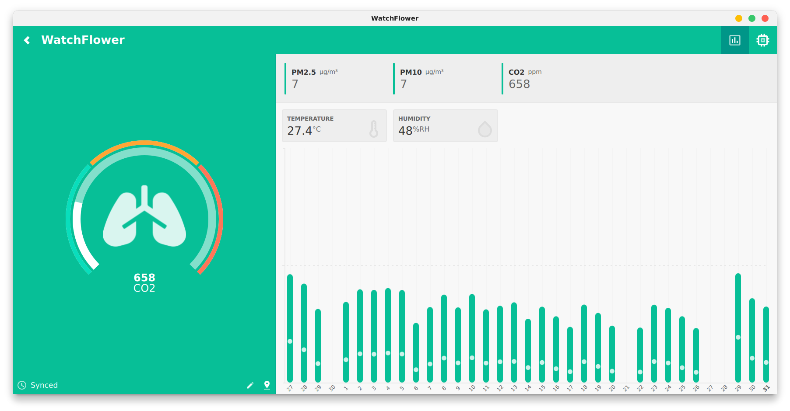Click the Synced clock icon

coord(22,385)
